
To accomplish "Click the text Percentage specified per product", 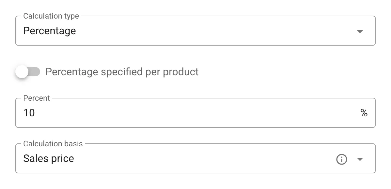I will click(x=122, y=72).
